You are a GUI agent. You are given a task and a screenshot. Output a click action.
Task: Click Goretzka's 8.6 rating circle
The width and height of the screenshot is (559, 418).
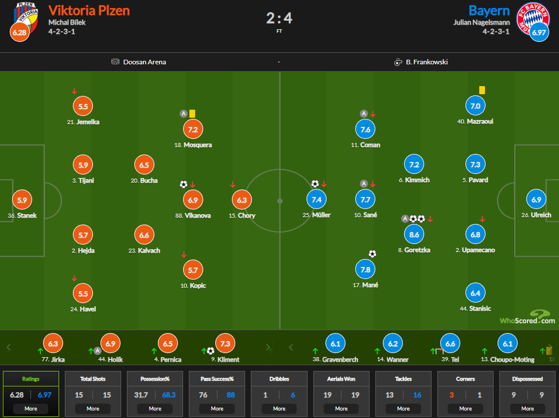tap(414, 234)
